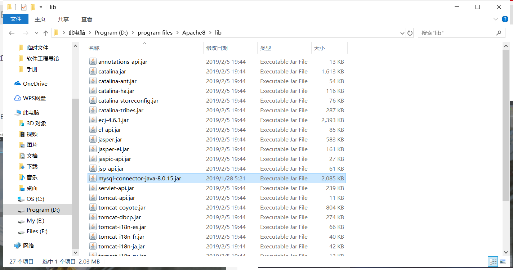
Task: Click the OneDrive cloud icon in sidebar
Action: coord(18,84)
